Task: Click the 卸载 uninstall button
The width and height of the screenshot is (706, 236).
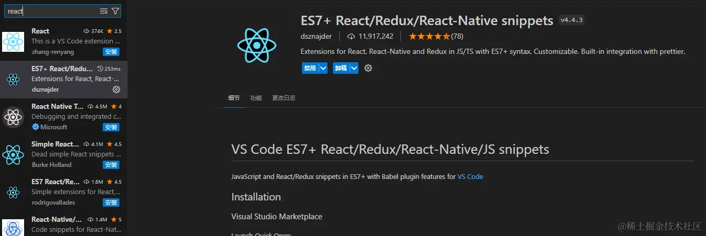Action: pos(341,68)
